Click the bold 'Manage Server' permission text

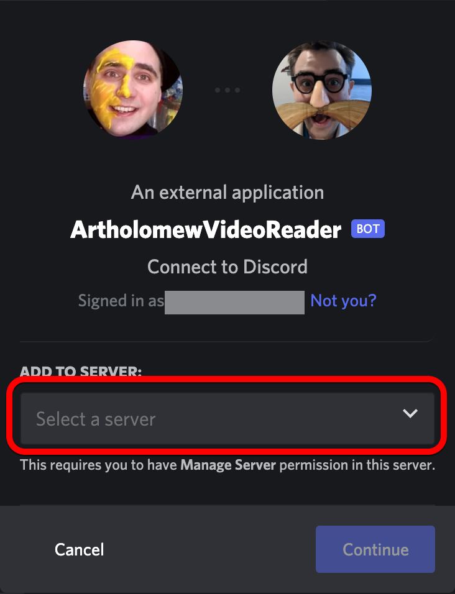(x=228, y=465)
